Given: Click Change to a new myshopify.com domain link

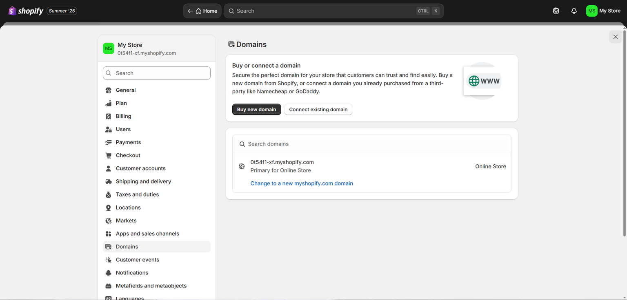Looking at the screenshot, I should (x=302, y=183).
